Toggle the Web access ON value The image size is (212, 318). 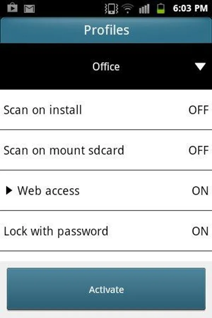tap(200, 191)
